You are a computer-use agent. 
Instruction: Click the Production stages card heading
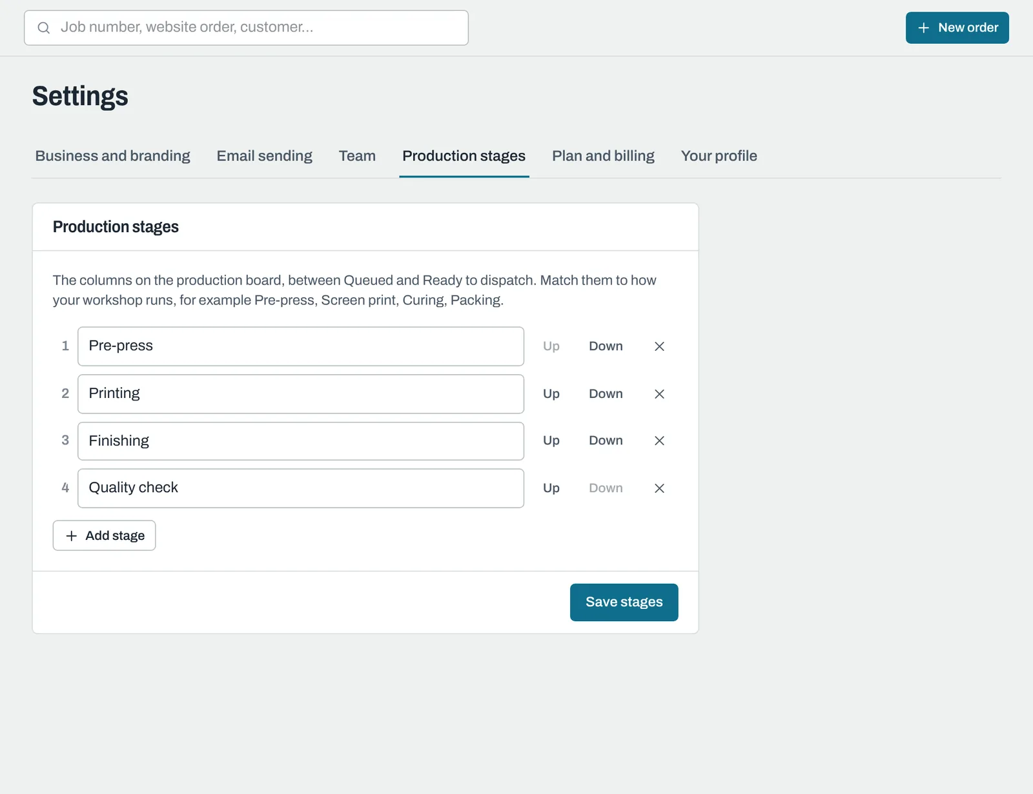coord(116,227)
